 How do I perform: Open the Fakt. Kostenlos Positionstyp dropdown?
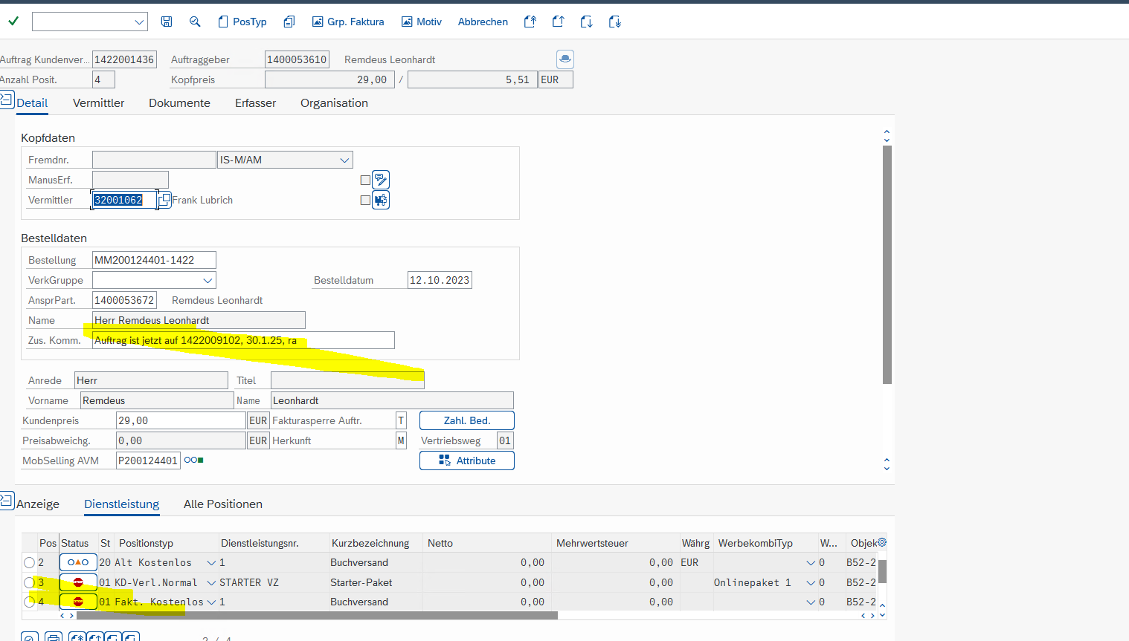(x=211, y=602)
